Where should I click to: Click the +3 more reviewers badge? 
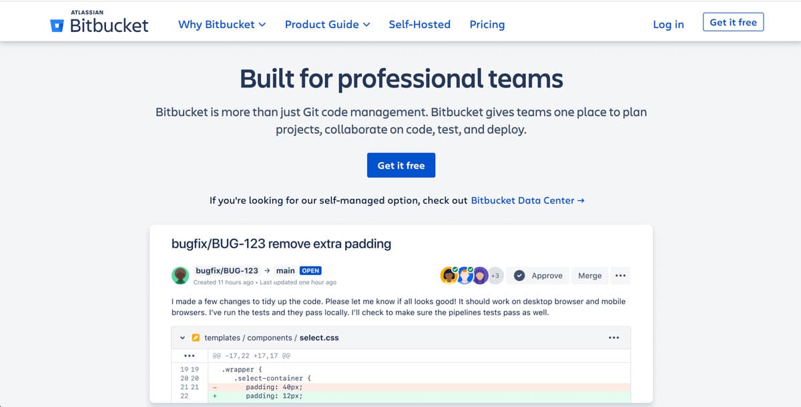(x=495, y=276)
